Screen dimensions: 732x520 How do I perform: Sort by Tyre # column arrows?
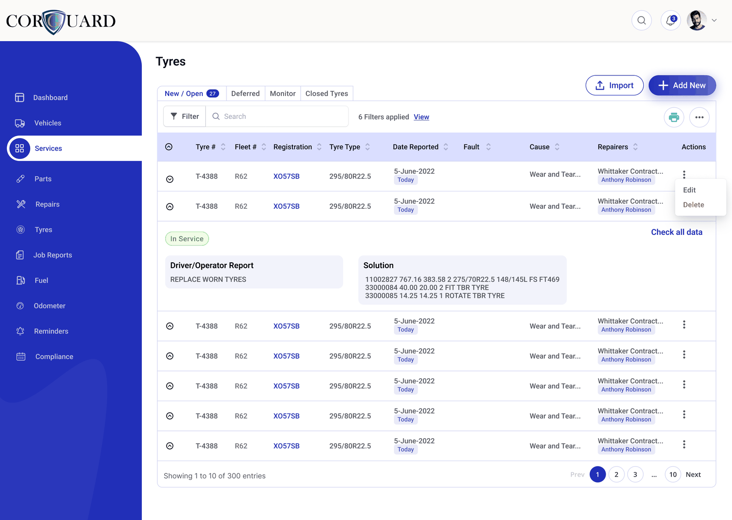[x=223, y=147]
